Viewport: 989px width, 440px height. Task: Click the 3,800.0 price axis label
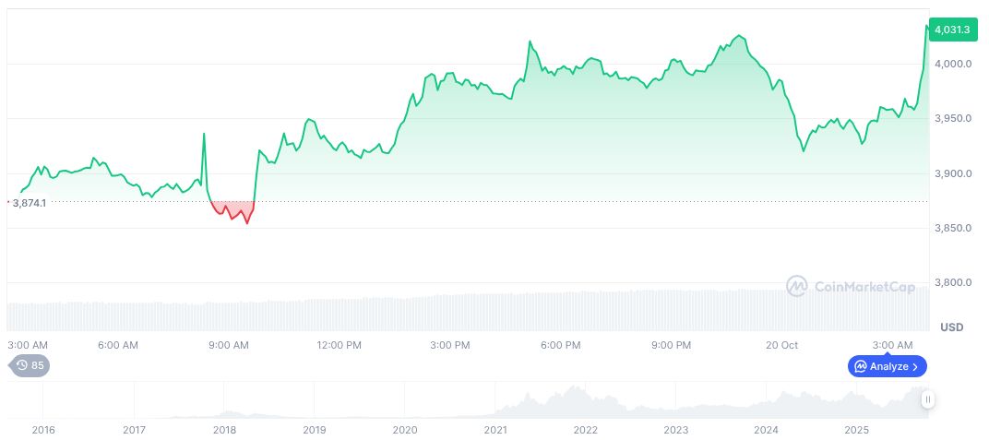pos(952,282)
